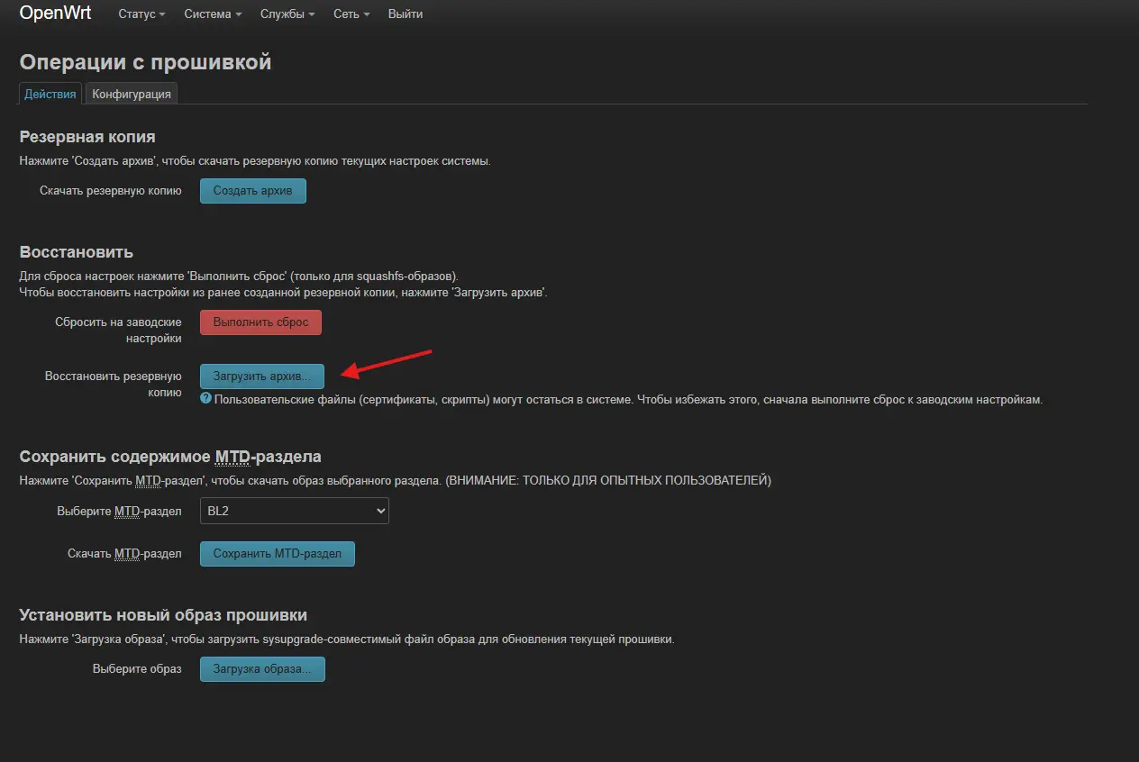Click the Резервная копия section heading

[87, 137]
